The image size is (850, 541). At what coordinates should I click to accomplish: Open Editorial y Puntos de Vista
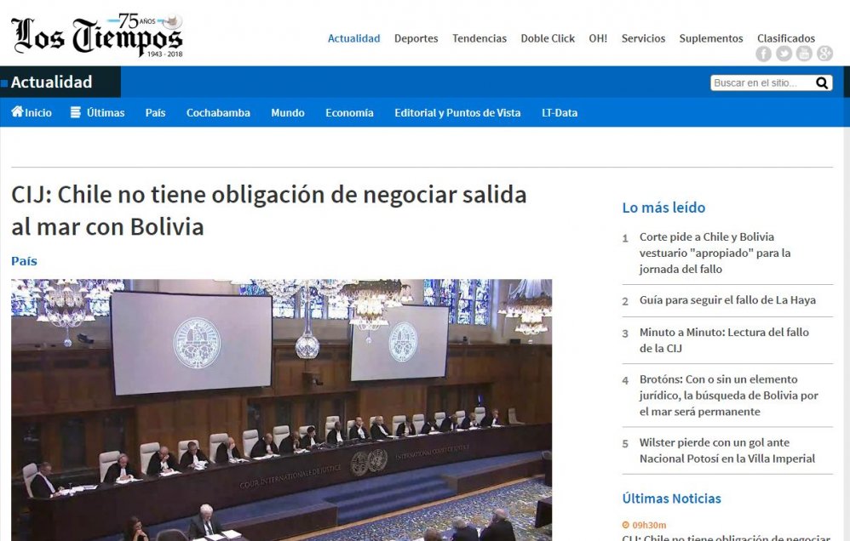click(x=457, y=113)
